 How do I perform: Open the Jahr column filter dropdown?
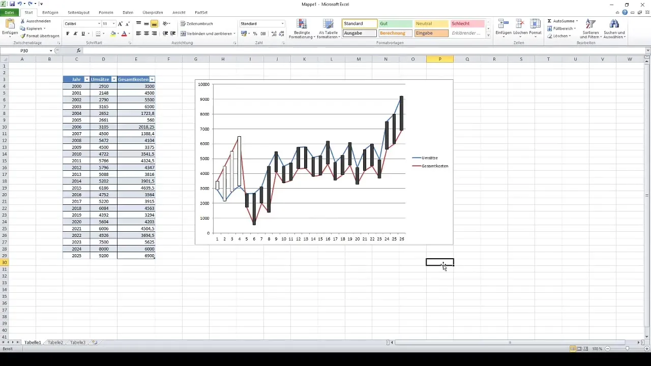(x=87, y=79)
